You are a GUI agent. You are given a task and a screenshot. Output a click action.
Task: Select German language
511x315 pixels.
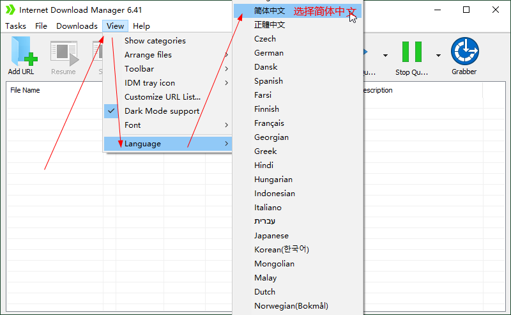pos(298,53)
